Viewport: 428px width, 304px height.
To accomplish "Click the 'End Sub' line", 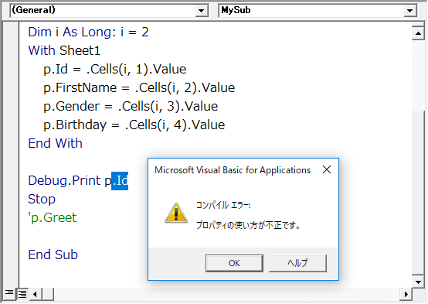I will point(53,254).
